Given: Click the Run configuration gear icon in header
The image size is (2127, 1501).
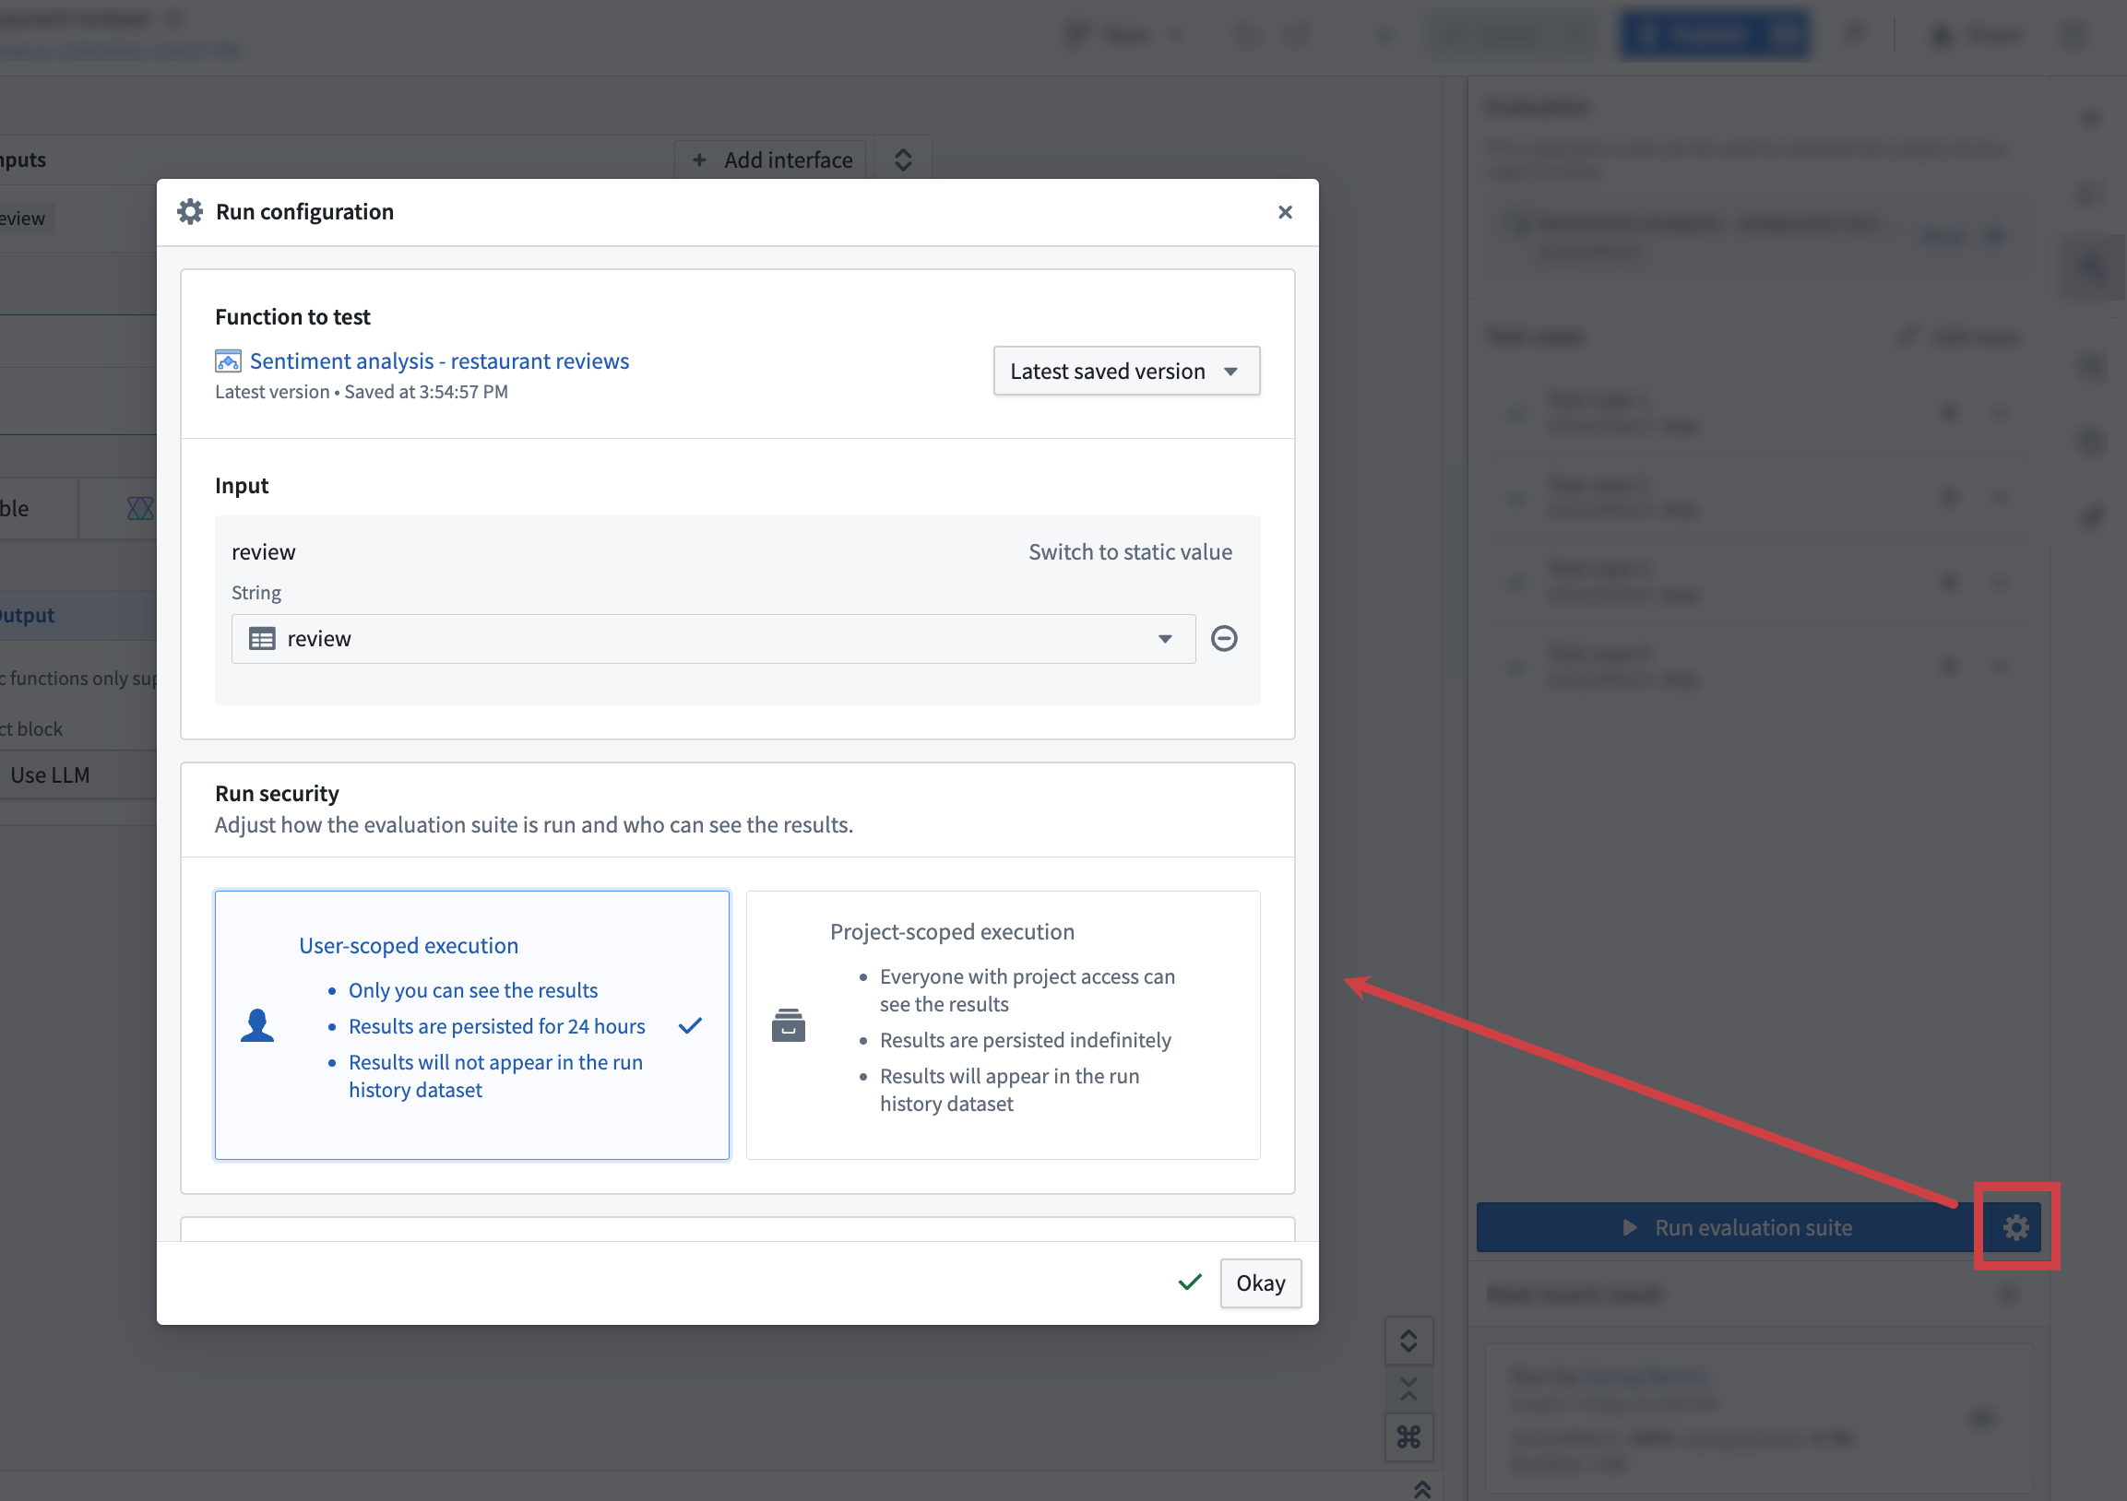Looking at the screenshot, I should tap(190, 212).
